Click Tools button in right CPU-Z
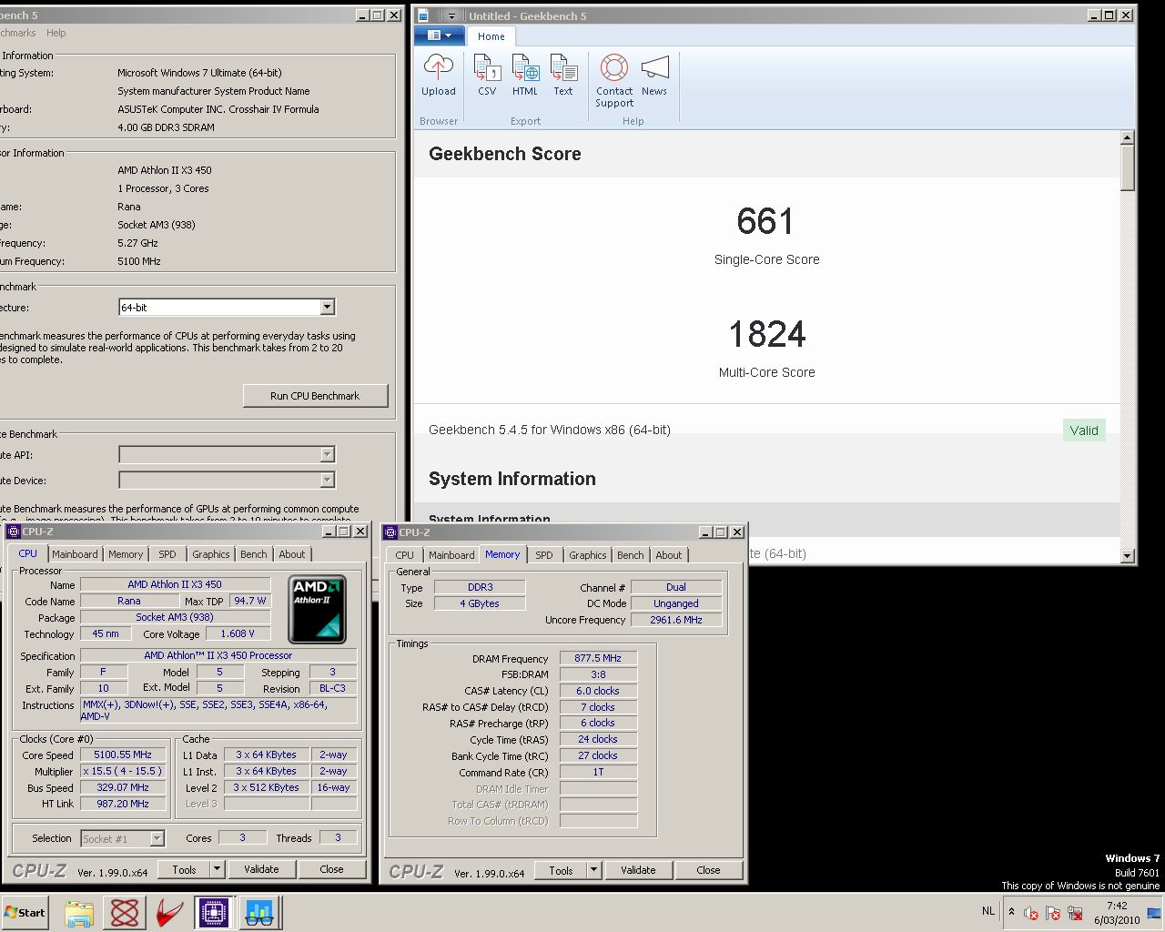Viewport: 1165px width, 932px height. (561, 870)
